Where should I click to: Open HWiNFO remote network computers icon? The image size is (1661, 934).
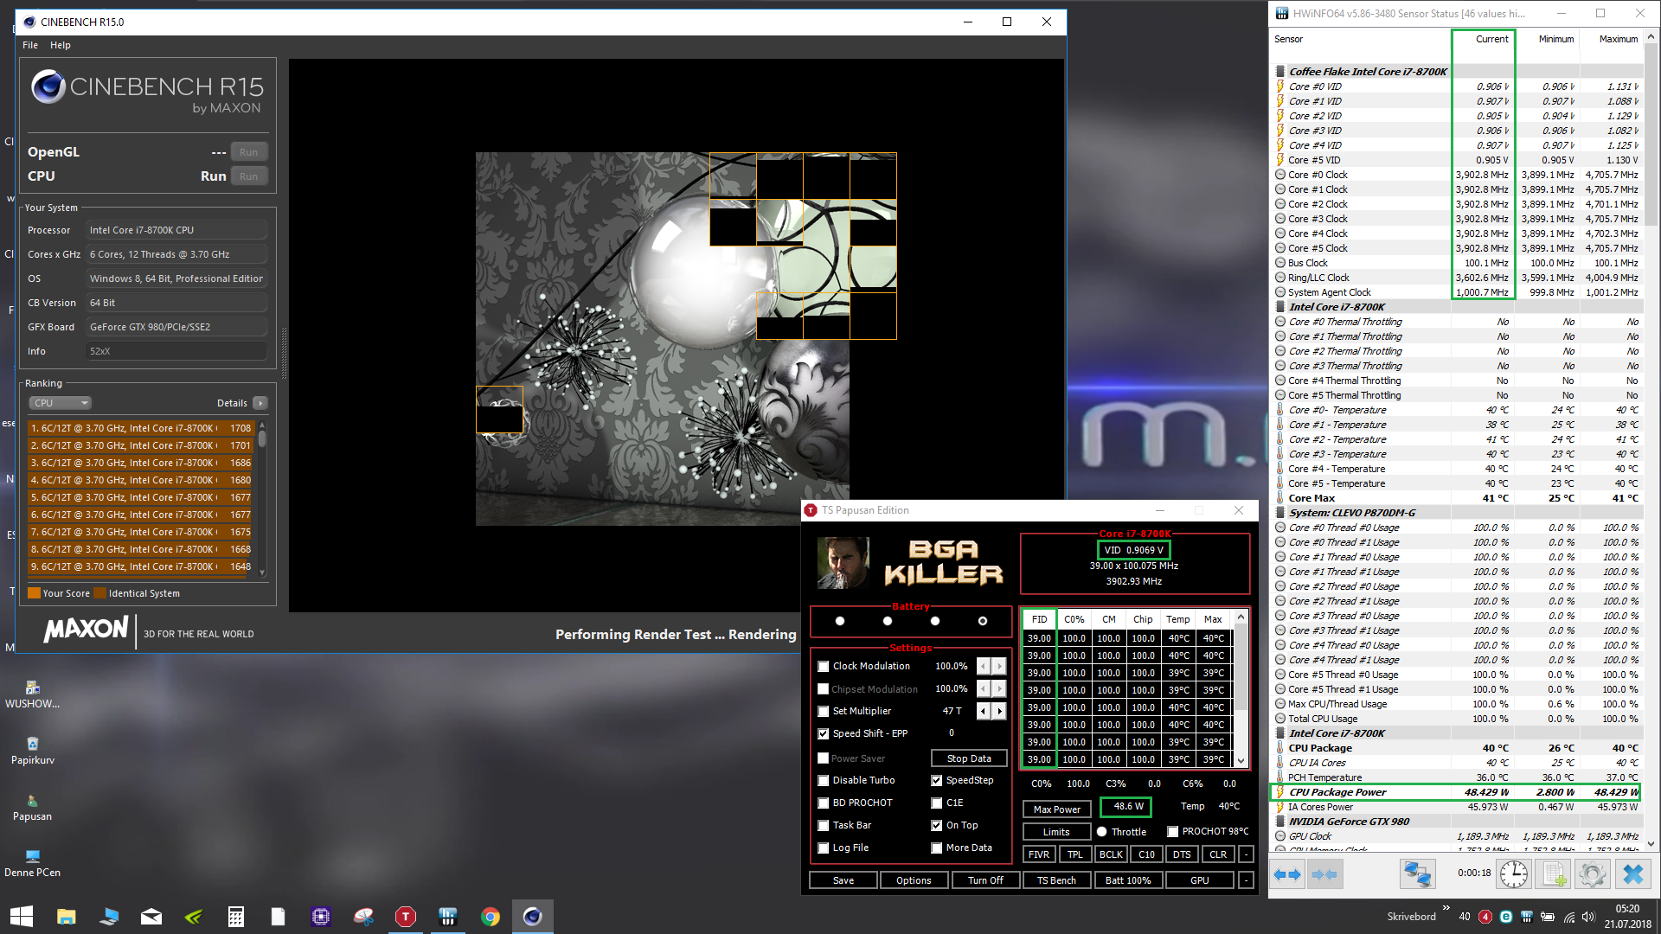[x=1417, y=874]
